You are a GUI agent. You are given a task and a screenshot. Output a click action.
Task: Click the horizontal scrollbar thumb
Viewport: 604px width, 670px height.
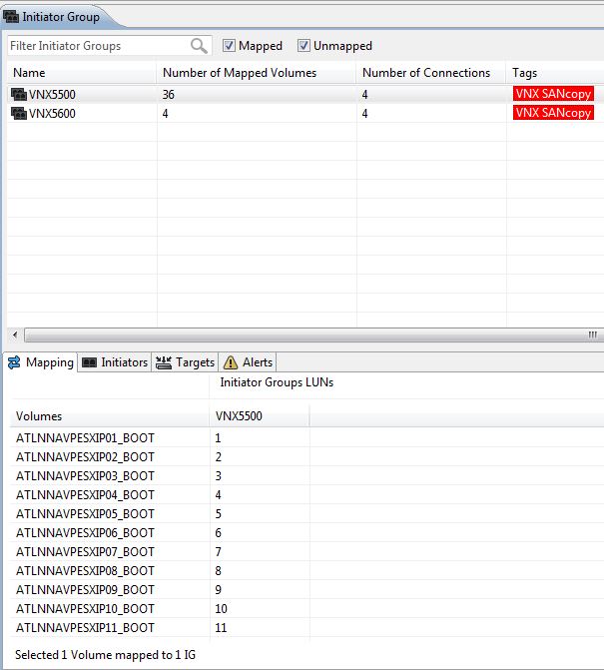coord(313,335)
